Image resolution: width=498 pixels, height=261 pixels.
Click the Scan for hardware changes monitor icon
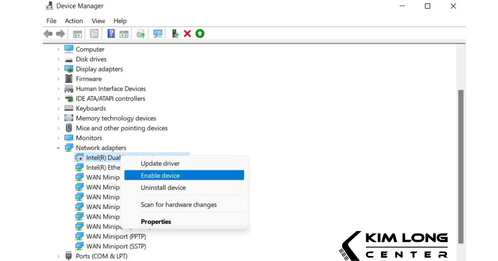(158, 34)
